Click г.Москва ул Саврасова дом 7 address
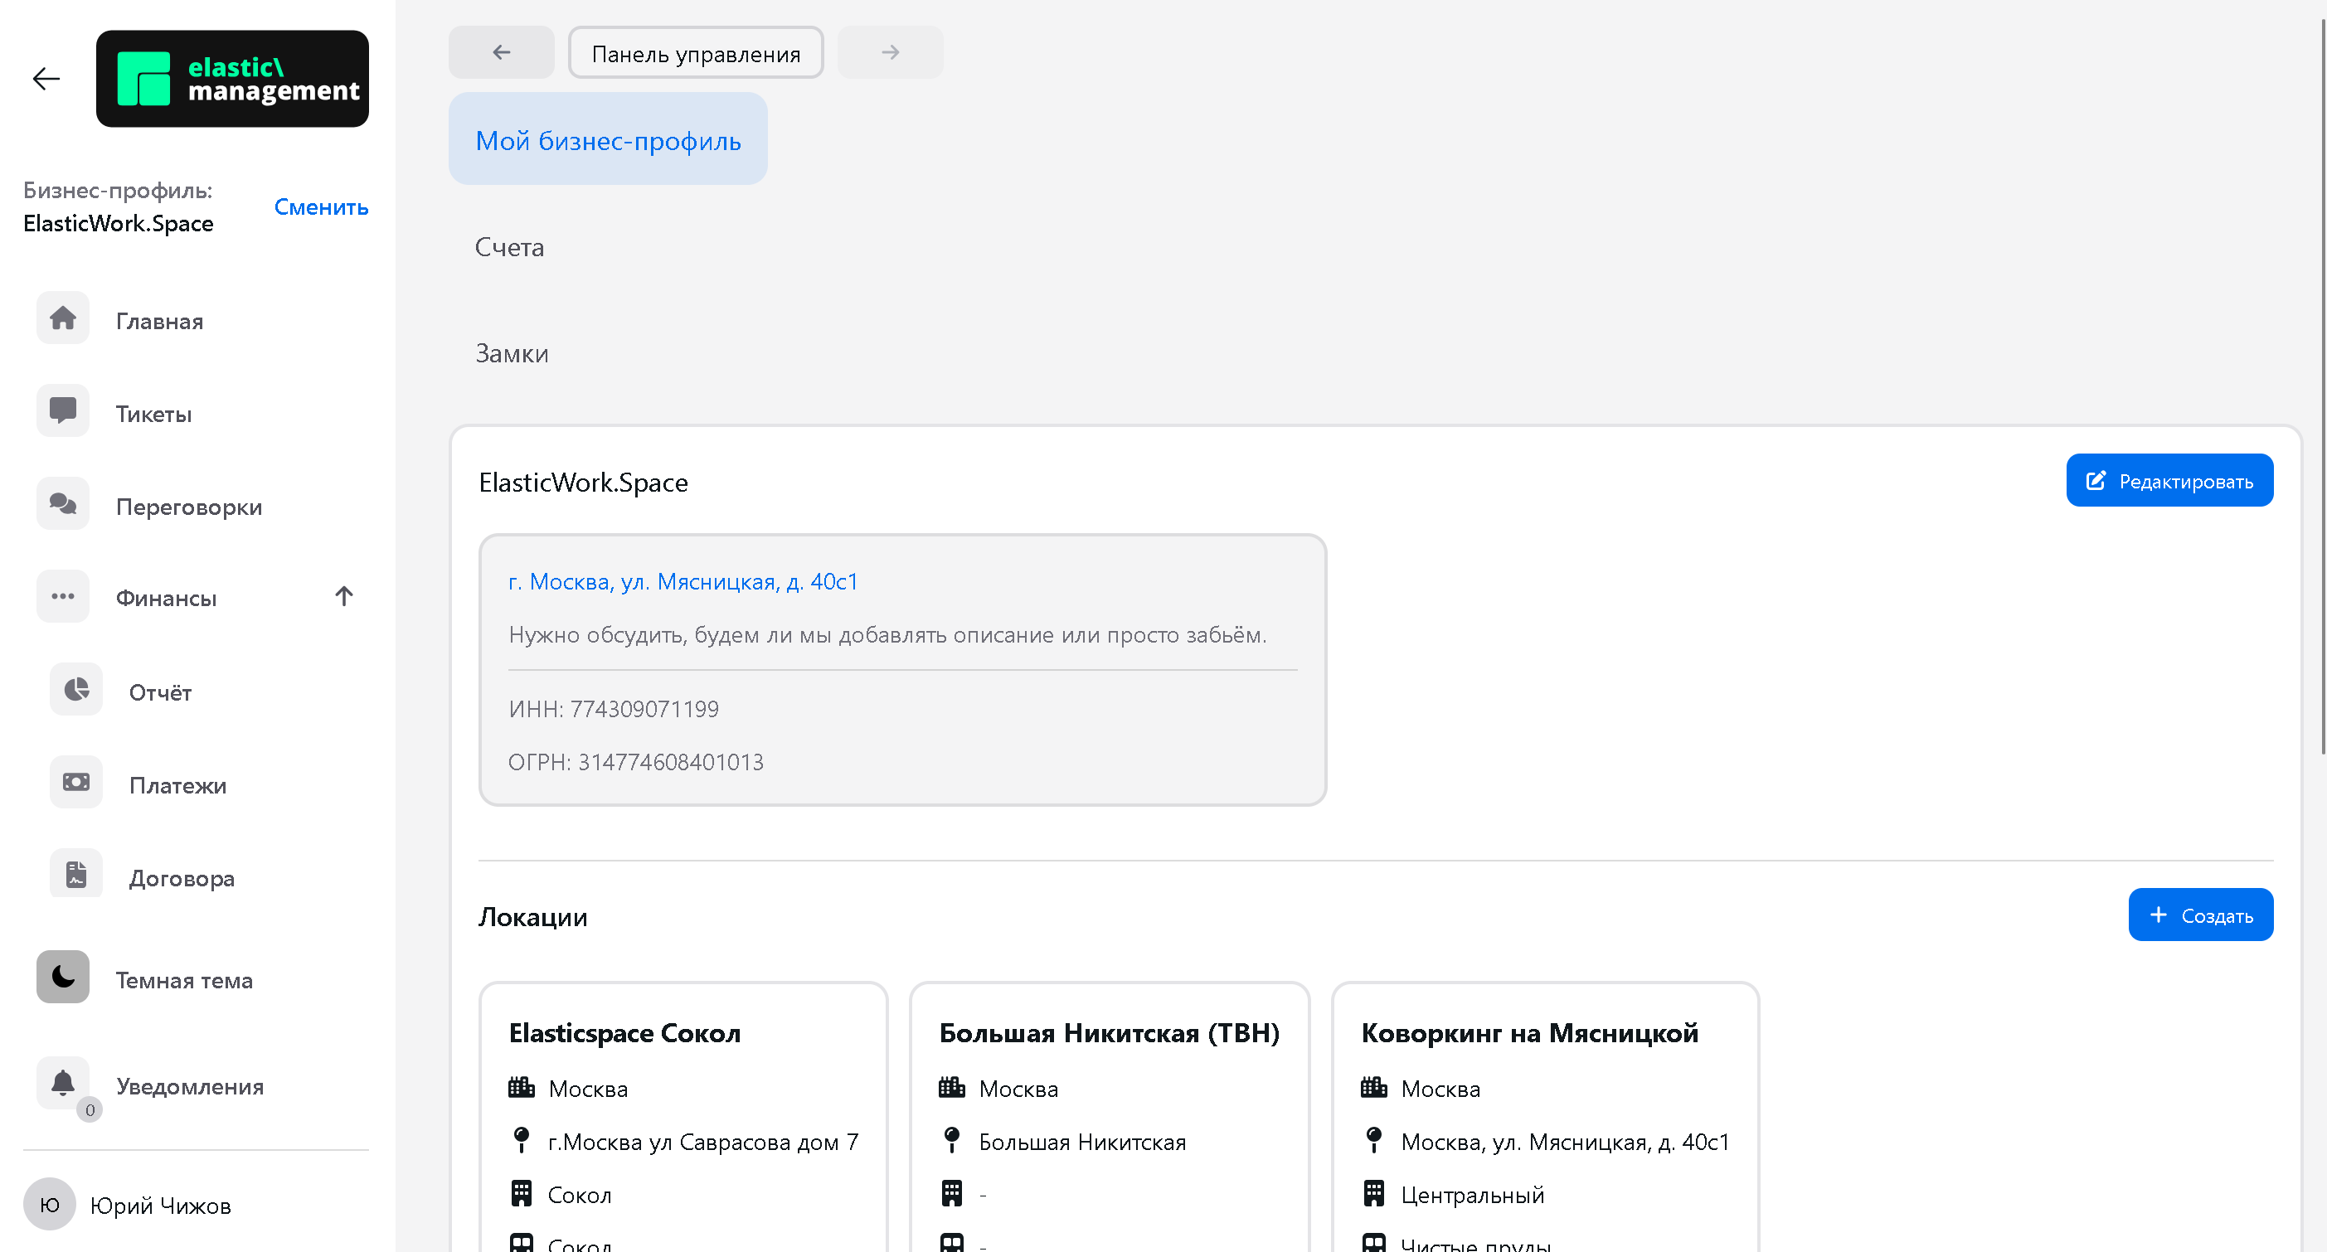The height and width of the screenshot is (1252, 2327). (x=702, y=1142)
